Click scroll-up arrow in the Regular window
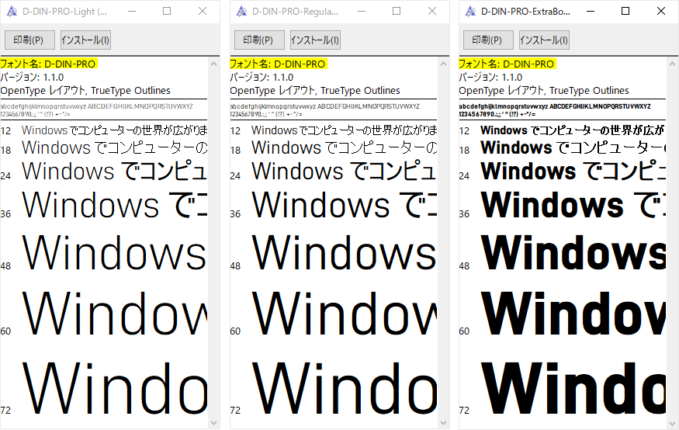Image resolution: width=679 pixels, height=430 pixels. (443, 64)
